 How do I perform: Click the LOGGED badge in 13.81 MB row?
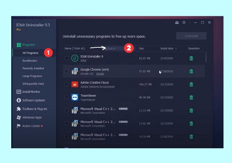point(123,122)
